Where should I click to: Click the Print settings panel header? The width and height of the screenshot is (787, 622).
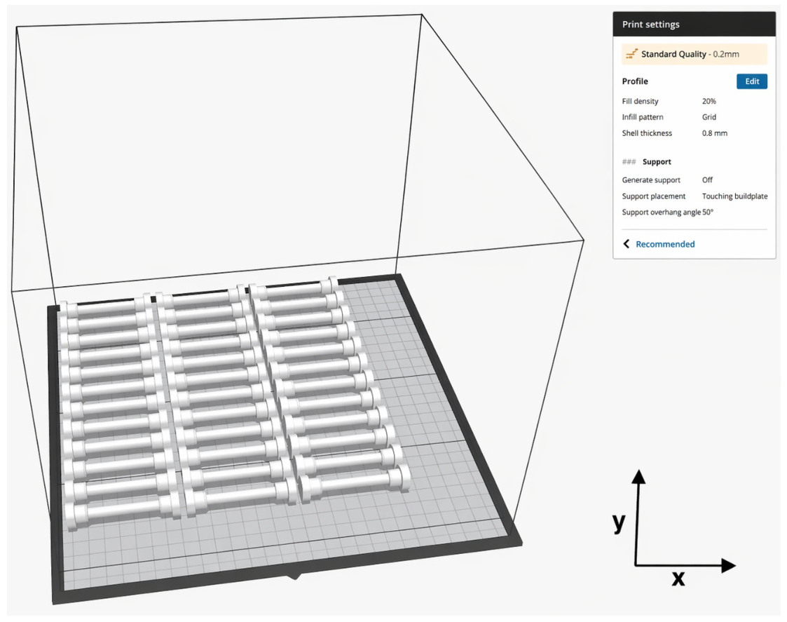pos(694,24)
